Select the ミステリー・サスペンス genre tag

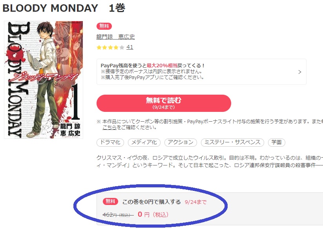232,142
